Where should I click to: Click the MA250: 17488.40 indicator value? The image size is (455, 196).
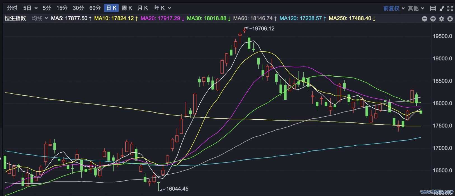pos(352,18)
